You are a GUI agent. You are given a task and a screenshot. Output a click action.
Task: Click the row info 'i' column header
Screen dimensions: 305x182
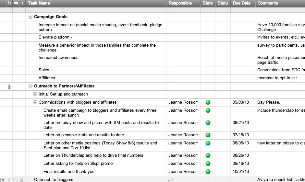click(x=22, y=3)
